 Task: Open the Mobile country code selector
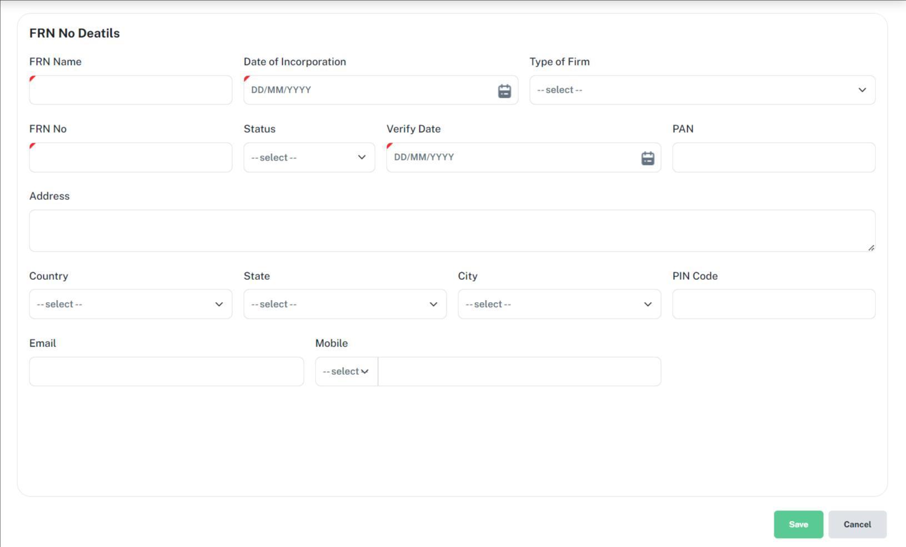click(347, 372)
